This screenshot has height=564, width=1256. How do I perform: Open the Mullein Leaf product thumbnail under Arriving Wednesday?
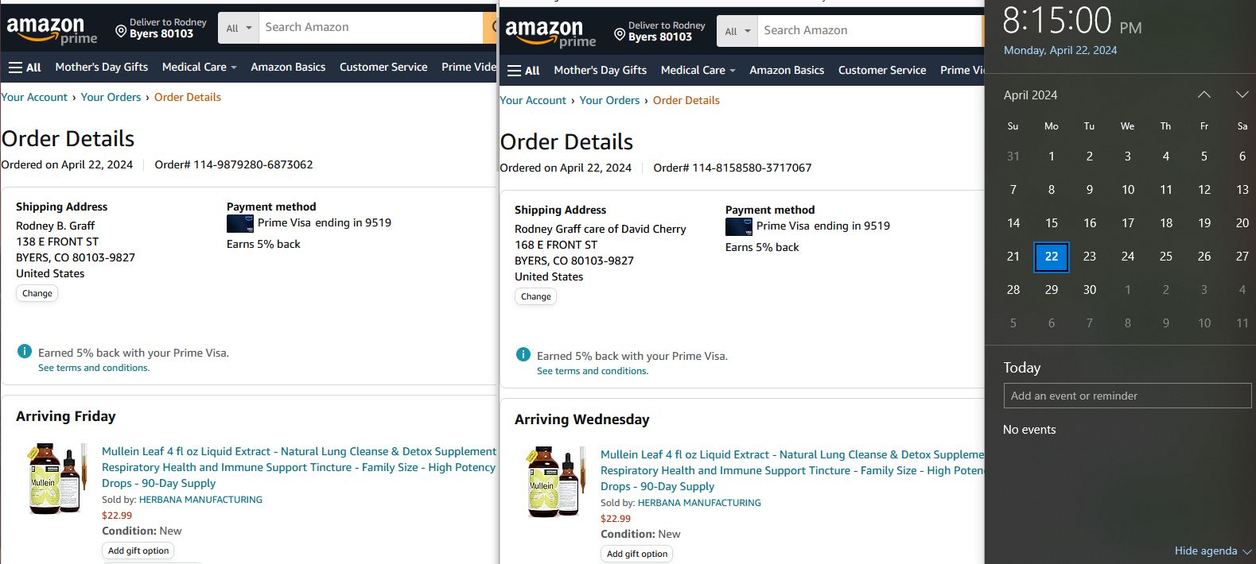[x=553, y=481]
